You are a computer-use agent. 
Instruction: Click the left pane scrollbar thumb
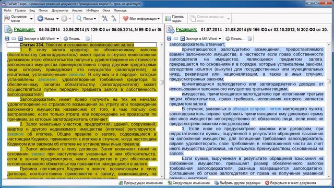point(162,83)
